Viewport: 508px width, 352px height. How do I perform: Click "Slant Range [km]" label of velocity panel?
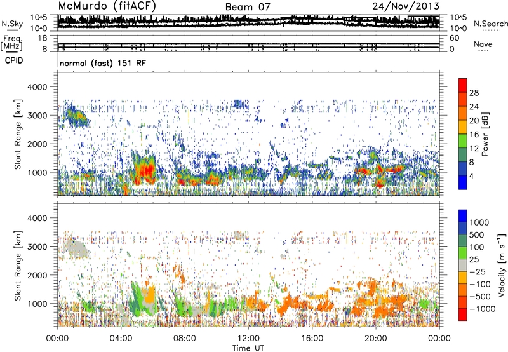click(18, 265)
